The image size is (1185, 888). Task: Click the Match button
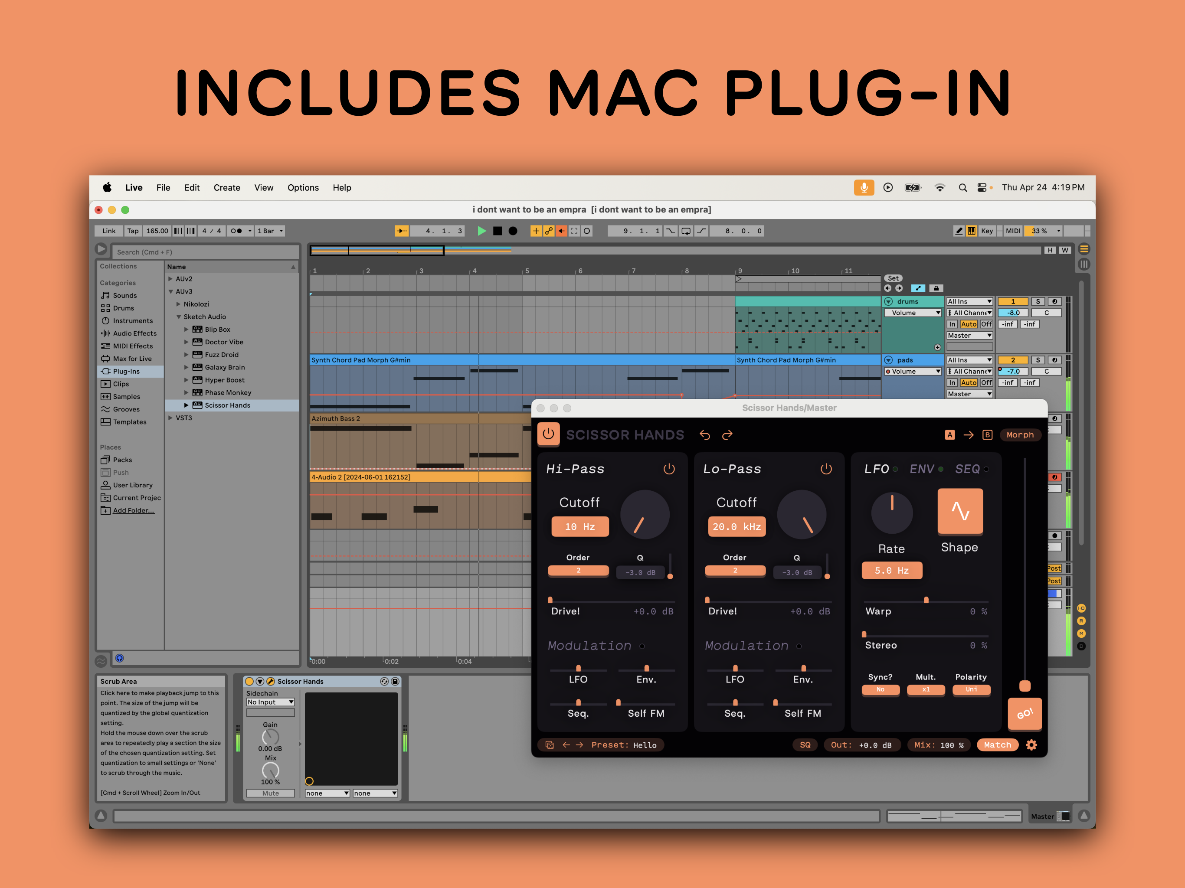[997, 745]
